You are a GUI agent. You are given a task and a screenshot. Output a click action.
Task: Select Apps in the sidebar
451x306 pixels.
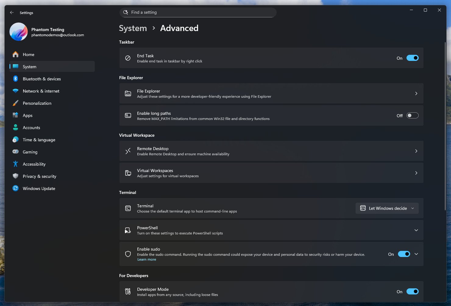pos(27,115)
